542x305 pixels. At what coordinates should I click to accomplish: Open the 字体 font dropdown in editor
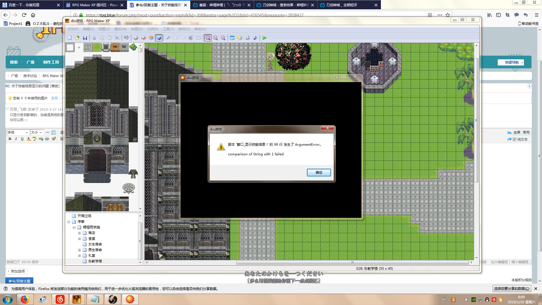[18, 132]
